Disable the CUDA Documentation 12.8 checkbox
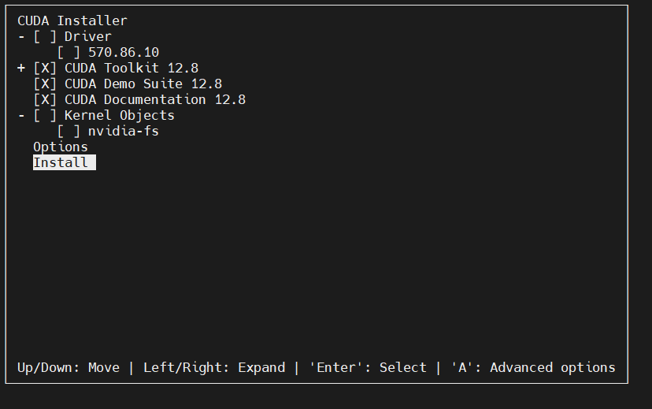 (45, 100)
